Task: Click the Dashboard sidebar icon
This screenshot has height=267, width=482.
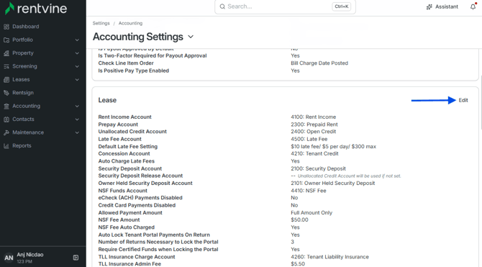Action: tap(6, 27)
